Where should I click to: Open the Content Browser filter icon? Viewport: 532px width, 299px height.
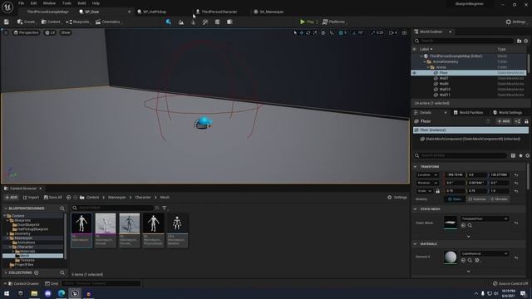(x=165, y=208)
